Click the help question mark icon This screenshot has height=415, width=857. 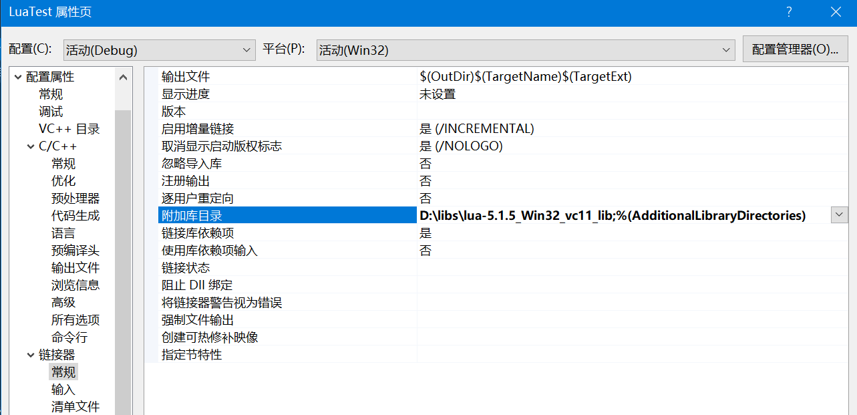click(x=789, y=12)
